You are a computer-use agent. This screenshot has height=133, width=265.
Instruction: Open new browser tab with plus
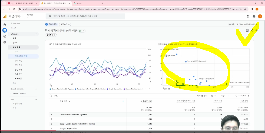(107, 3)
